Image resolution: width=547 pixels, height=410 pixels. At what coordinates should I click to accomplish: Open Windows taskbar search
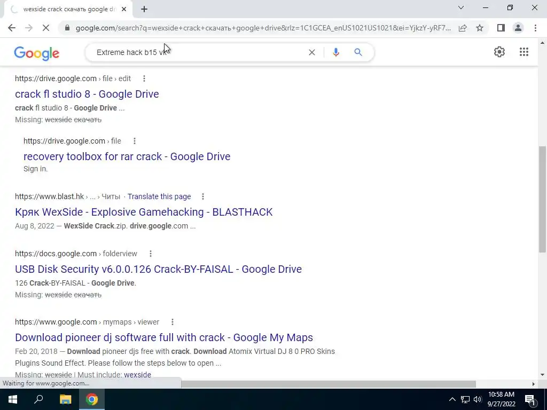click(38, 399)
